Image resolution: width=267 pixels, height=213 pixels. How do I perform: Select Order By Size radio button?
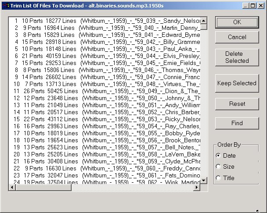(225, 166)
